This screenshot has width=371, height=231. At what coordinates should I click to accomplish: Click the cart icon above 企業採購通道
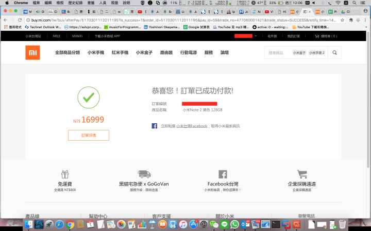tap(302, 174)
